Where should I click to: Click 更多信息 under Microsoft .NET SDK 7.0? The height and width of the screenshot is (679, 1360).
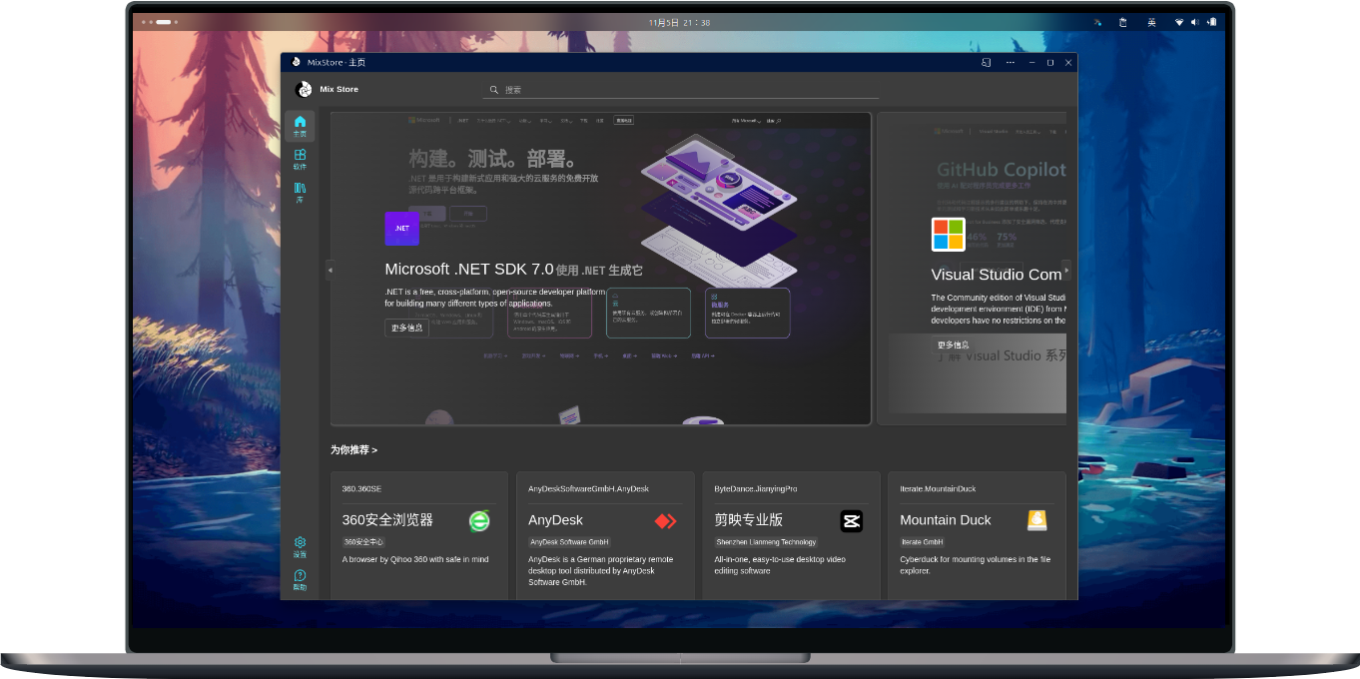406,328
